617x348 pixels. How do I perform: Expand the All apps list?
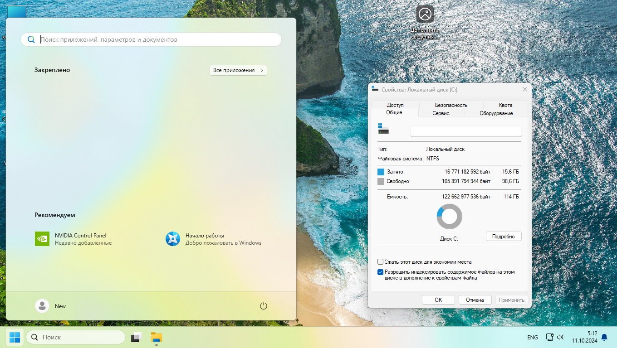click(238, 70)
